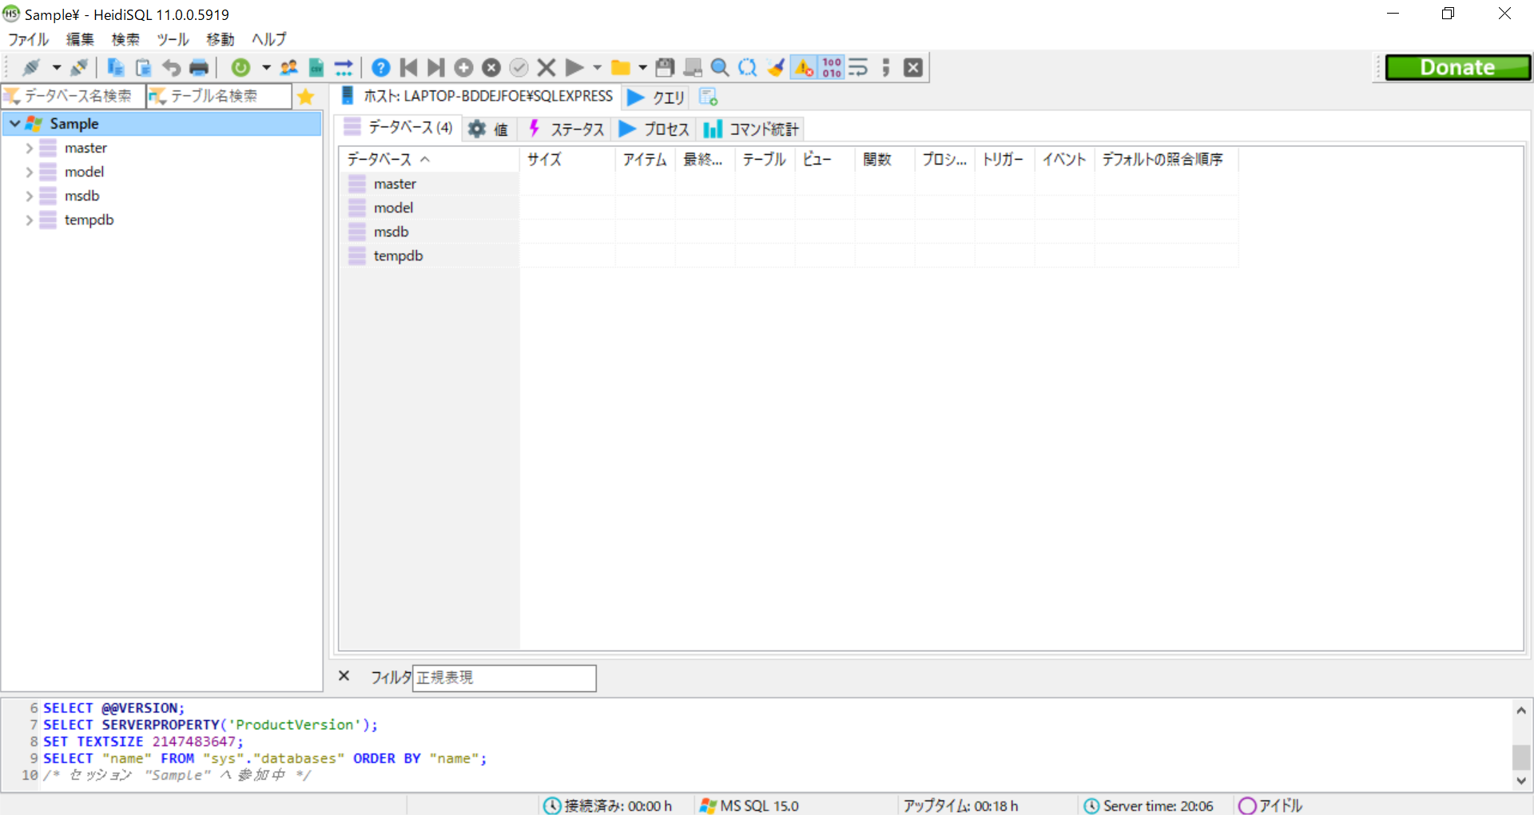Click the Export as CSV file icon

click(316, 68)
